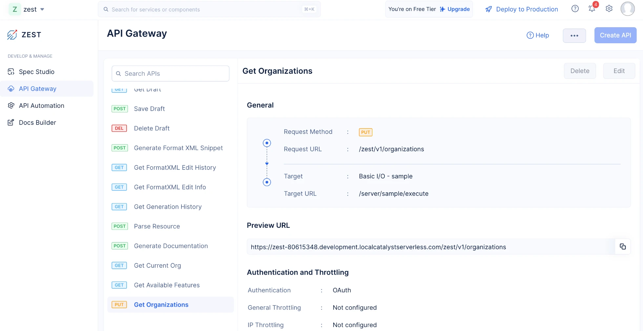Click the API Gateway sidebar icon
Screen dimensions: 643x331
(11, 89)
